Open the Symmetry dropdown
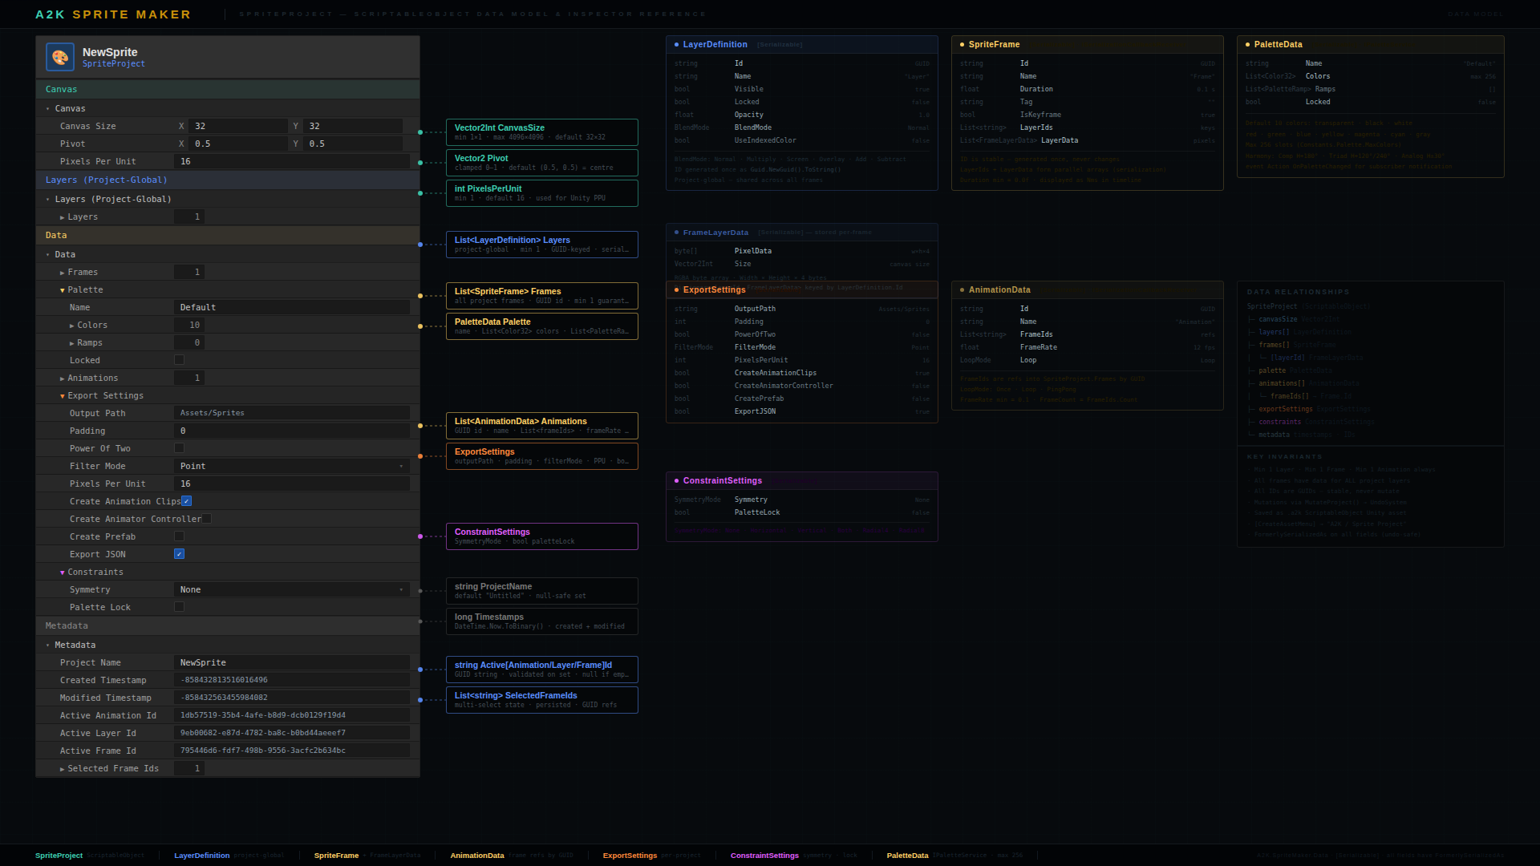1540x866 pixels. (x=291, y=589)
